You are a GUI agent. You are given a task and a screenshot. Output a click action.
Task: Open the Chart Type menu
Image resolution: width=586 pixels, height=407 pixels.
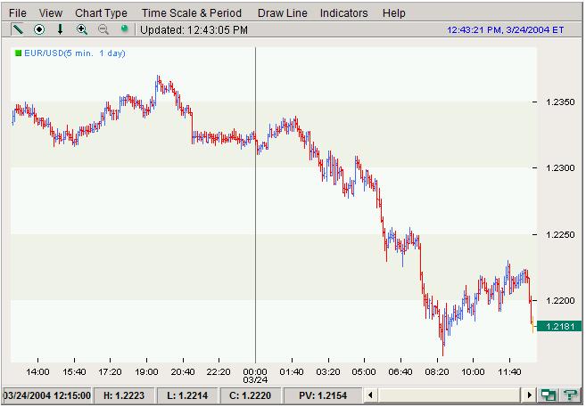click(101, 13)
